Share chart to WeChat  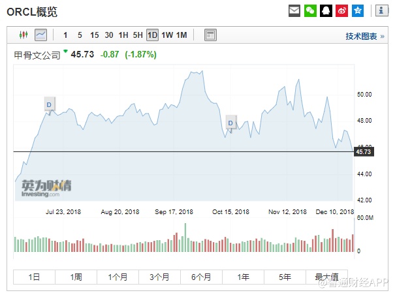coord(311,11)
